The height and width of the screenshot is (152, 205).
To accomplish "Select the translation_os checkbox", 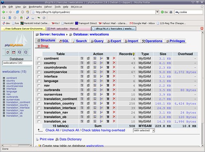I will pos(39,122).
